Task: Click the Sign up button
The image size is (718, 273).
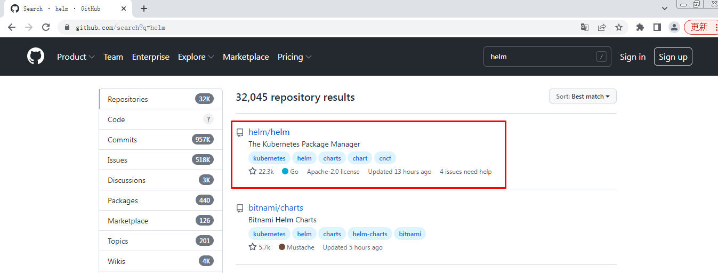Action: tap(673, 57)
